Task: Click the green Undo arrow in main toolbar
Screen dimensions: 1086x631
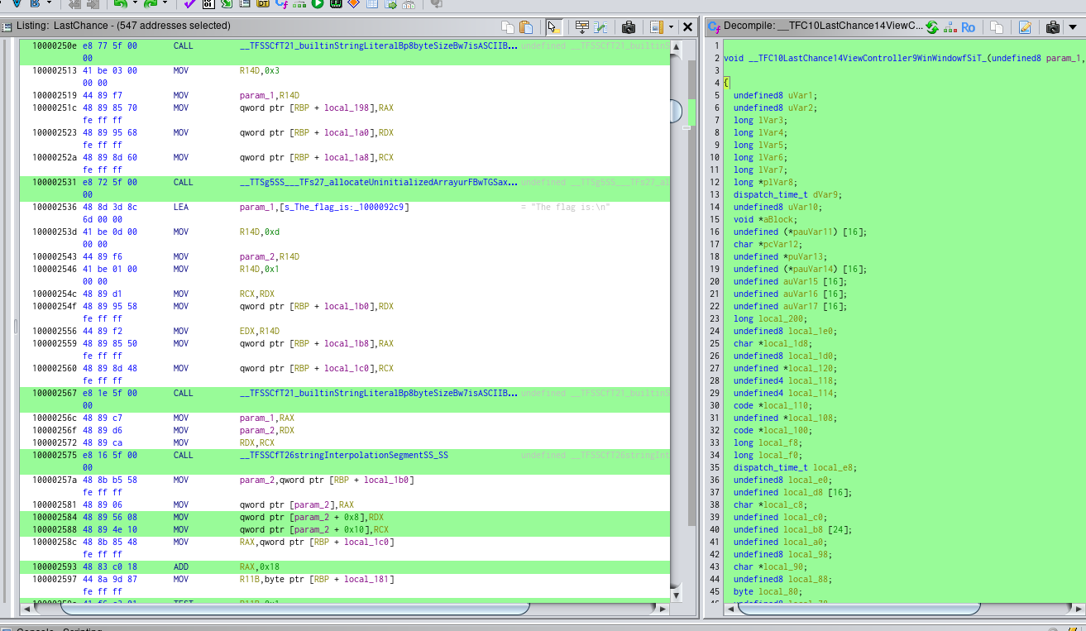Action: [x=119, y=4]
